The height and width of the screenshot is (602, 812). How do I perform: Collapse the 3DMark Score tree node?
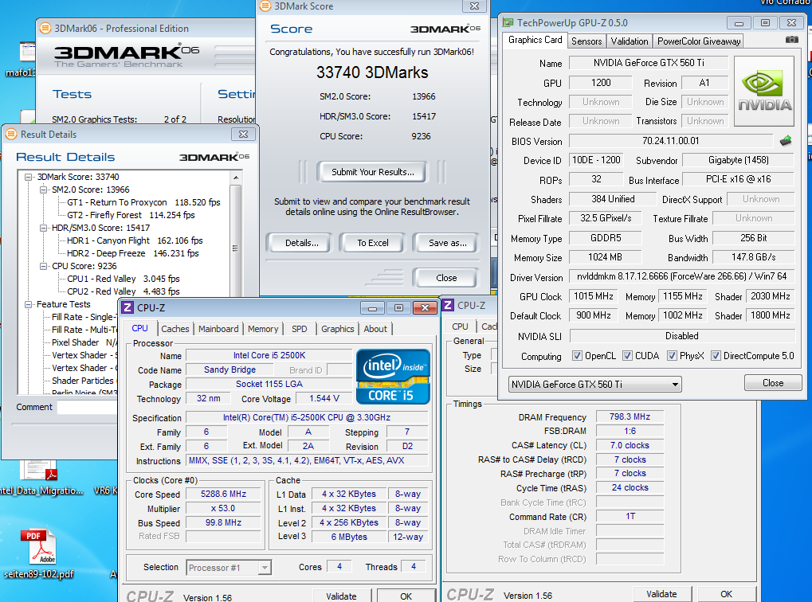pos(28,177)
